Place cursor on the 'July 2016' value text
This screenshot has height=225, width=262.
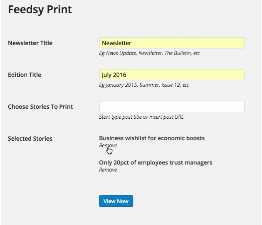pyautogui.click(x=114, y=75)
